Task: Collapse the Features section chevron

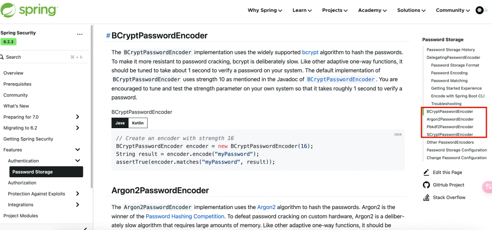Action: click(x=77, y=150)
